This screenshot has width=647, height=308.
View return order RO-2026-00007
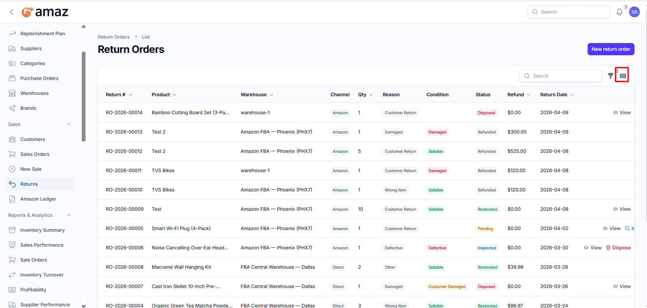(622, 286)
